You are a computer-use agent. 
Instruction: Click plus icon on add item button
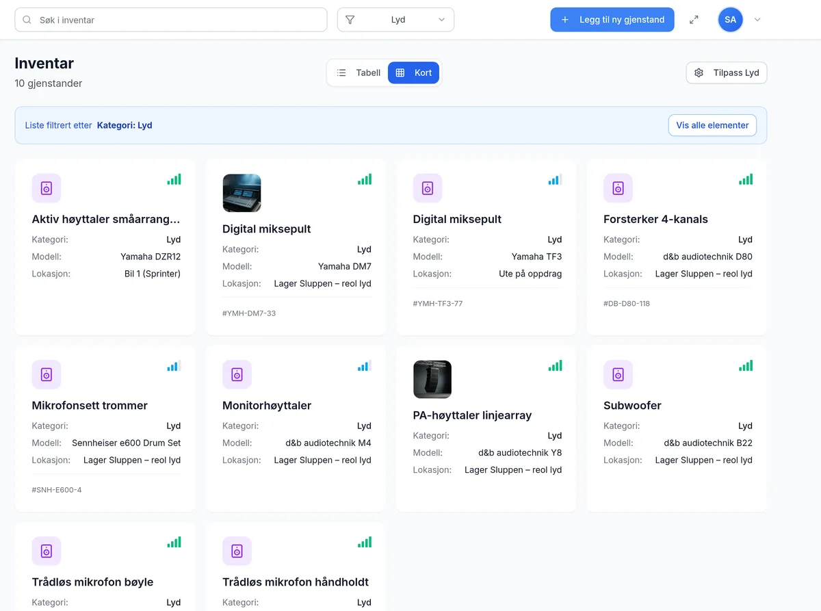(x=565, y=20)
